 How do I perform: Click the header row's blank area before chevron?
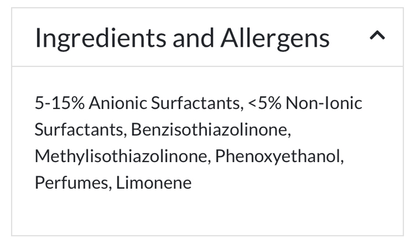(x=350, y=37)
